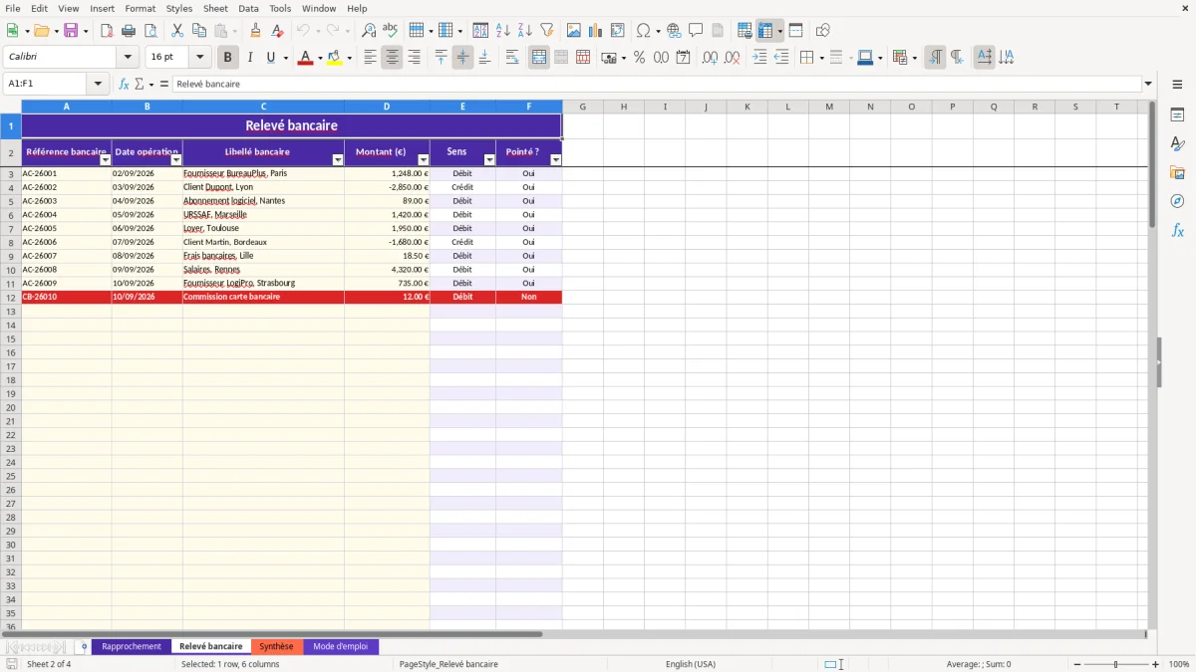This screenshot has width=1196, height=672.
Task: Expand the Name Box dropdown
Action: 98,84
